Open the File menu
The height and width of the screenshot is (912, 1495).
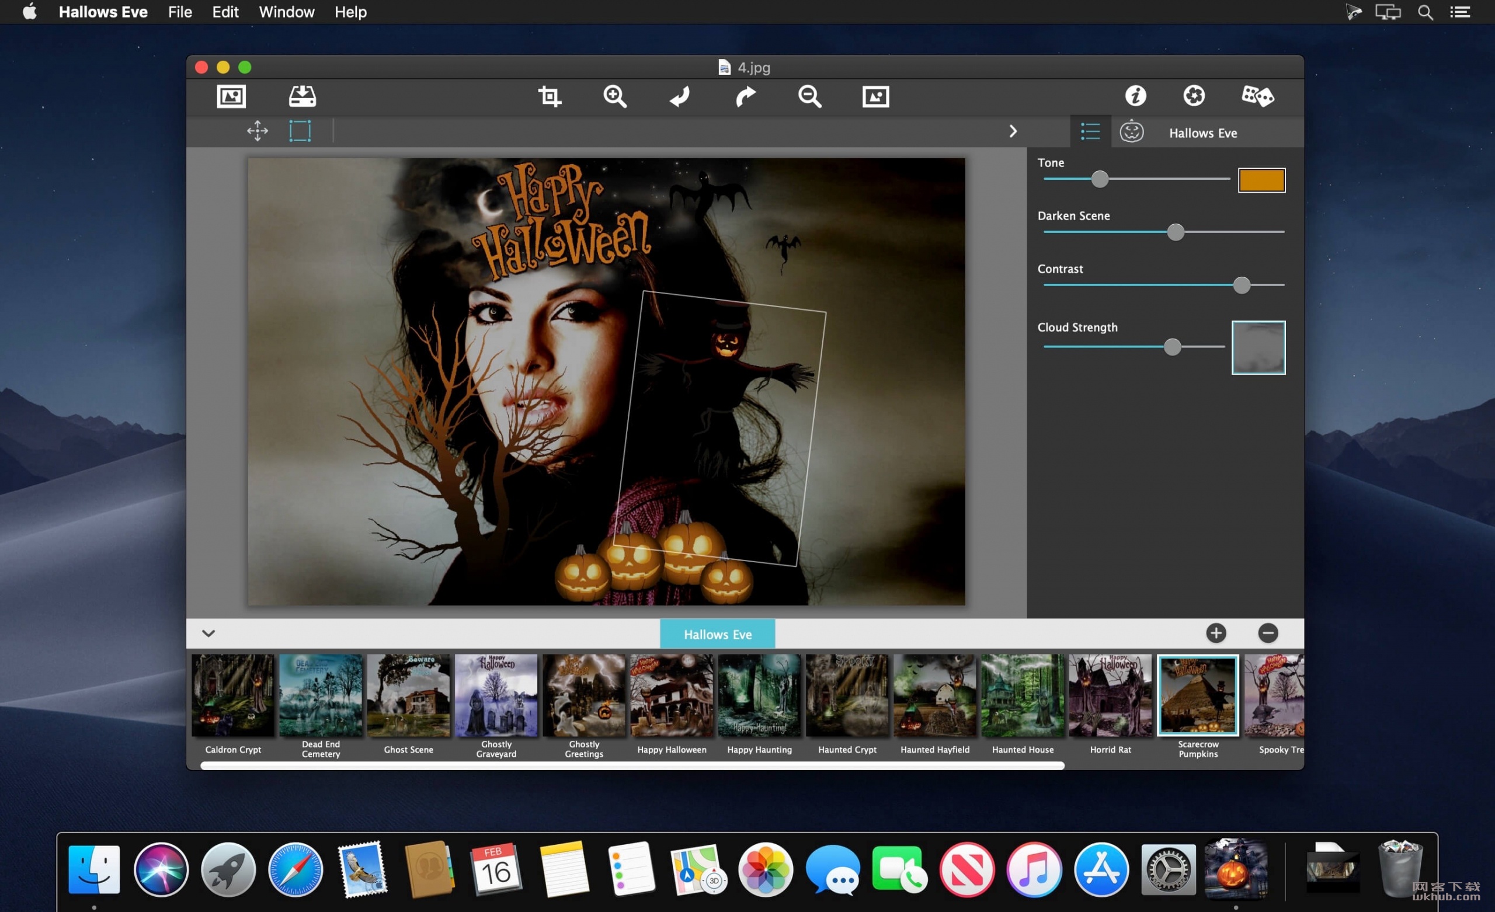[x=180, y=12]
